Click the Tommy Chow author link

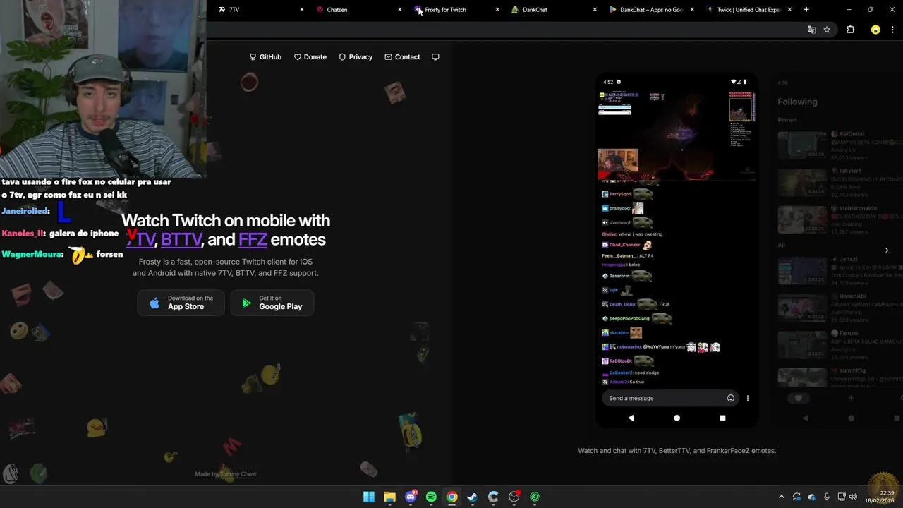[x=238, y=474]
